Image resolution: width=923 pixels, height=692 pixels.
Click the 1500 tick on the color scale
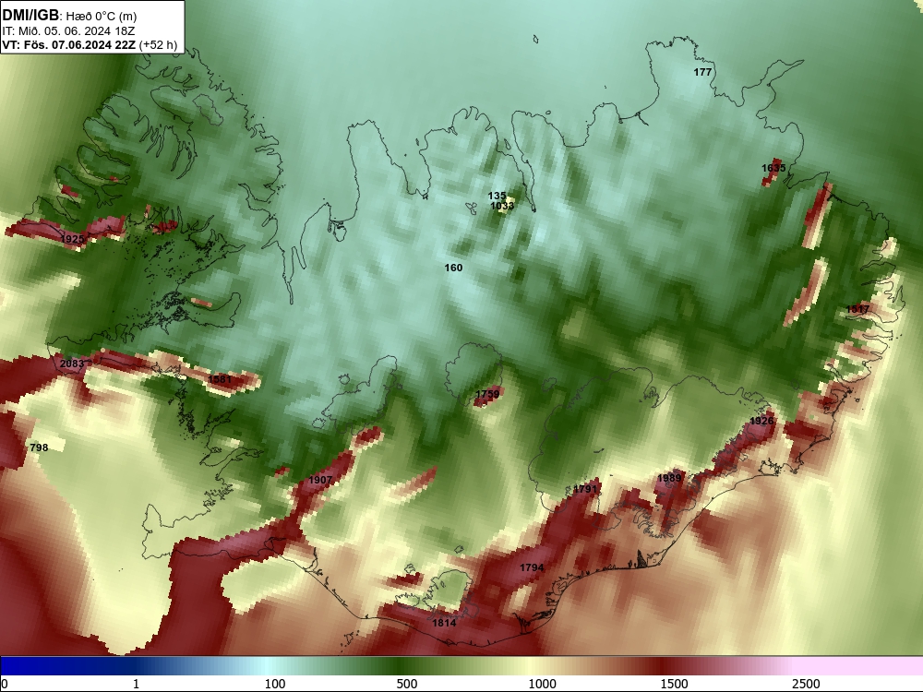pos(674,684)
